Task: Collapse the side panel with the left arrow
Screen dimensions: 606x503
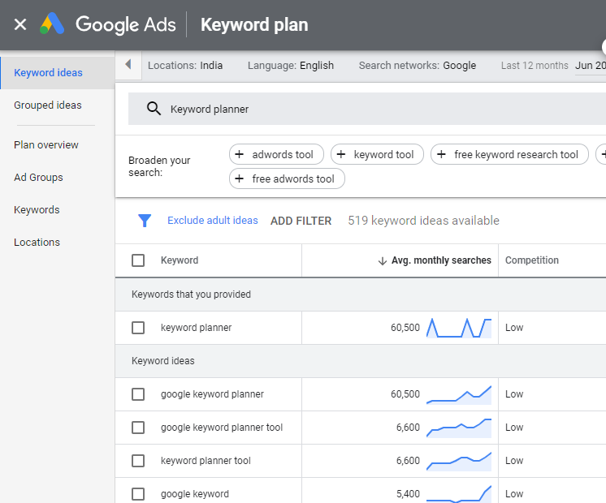Action: coord(128,64)
